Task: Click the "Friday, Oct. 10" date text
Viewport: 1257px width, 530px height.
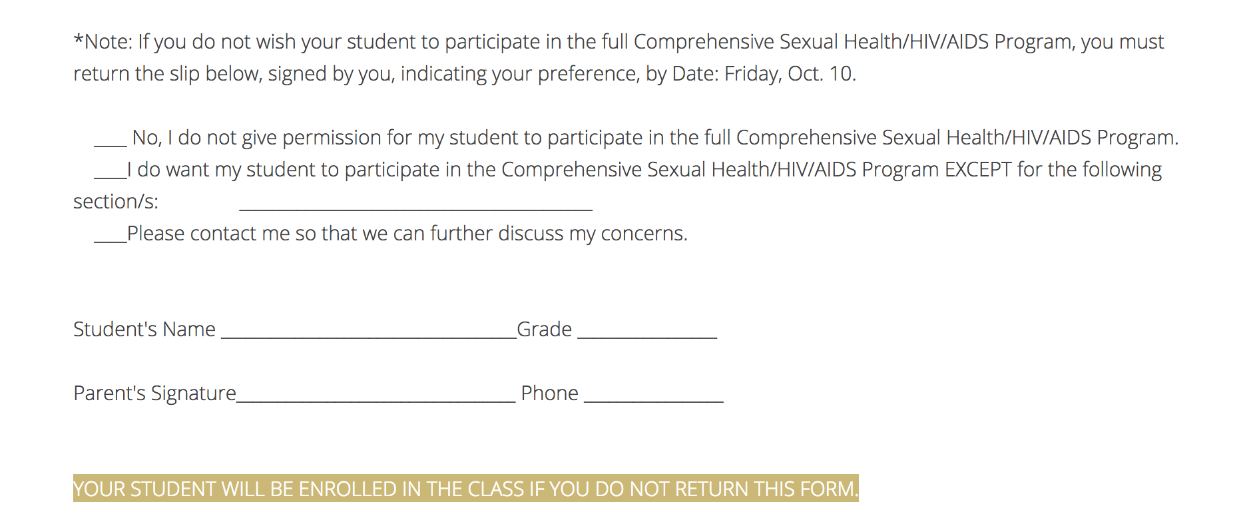Action: click(789, 73)
